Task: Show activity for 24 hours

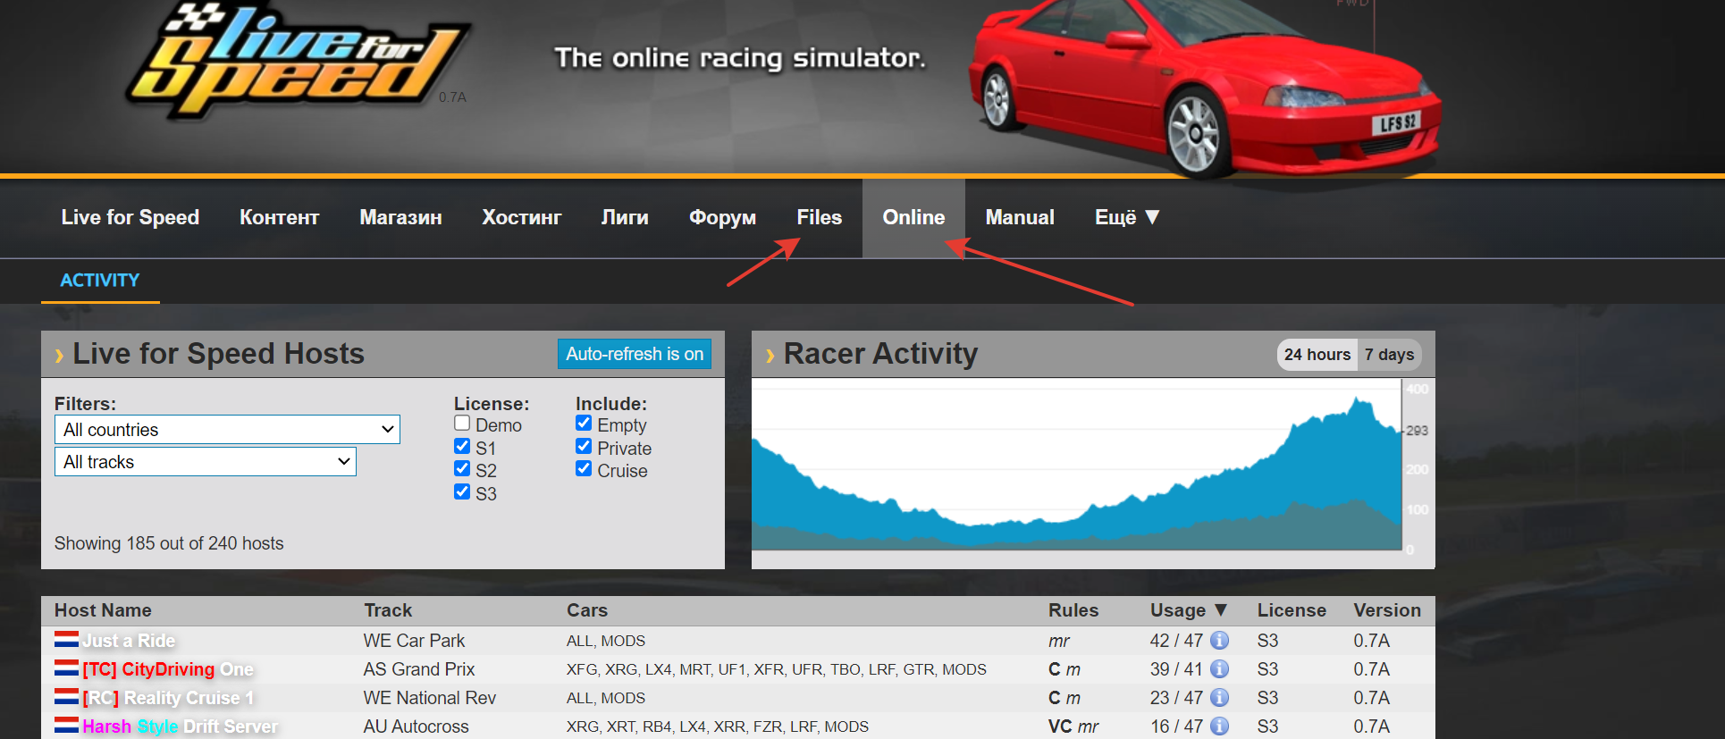Action: click(x=1317, y=355)
